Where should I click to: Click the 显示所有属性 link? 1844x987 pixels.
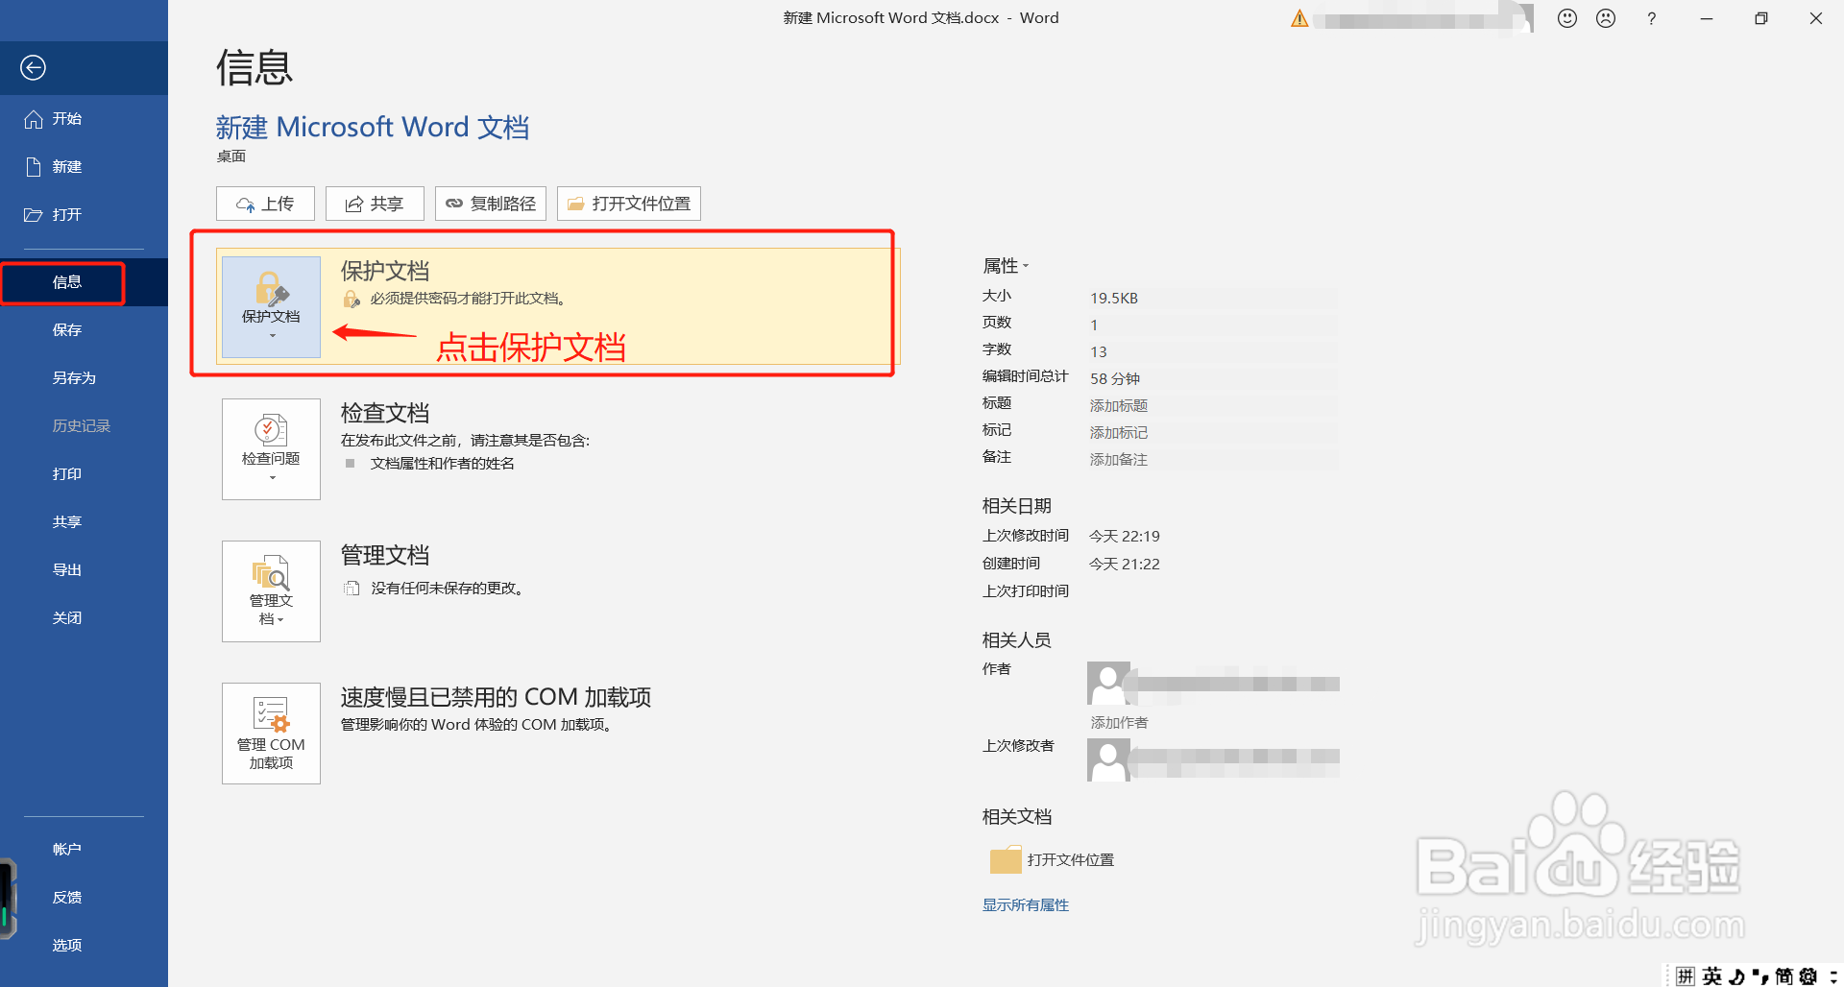tap(1026, 905)
